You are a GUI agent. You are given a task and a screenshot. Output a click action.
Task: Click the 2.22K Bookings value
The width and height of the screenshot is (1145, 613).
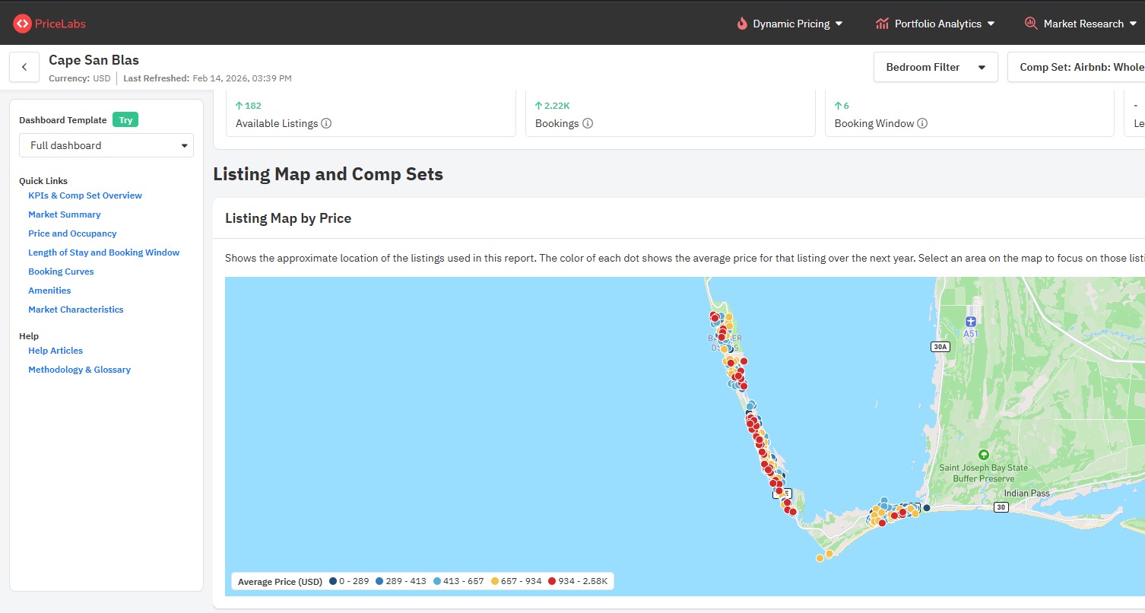click(552, 106)
